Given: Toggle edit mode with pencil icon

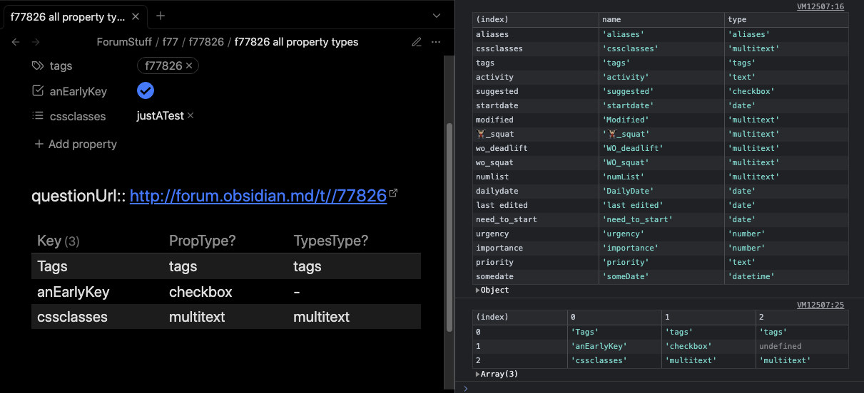Looking at the screenshot, I should point(417,42).
